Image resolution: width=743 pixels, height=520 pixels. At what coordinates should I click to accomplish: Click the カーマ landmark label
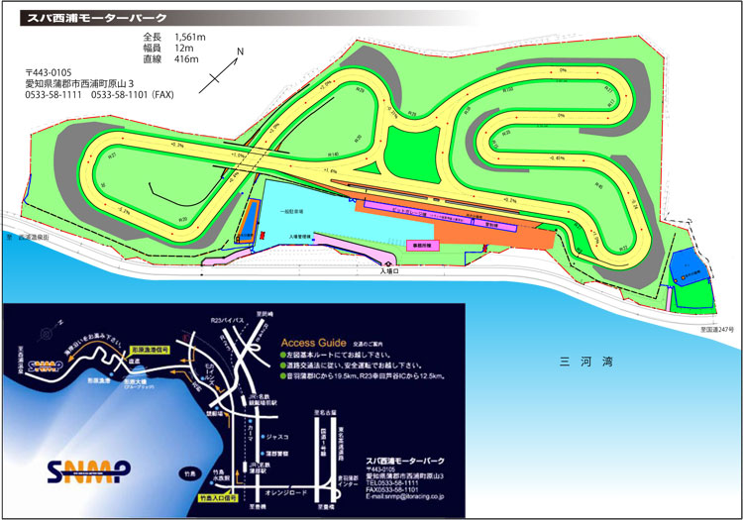[x=251, y=434]
